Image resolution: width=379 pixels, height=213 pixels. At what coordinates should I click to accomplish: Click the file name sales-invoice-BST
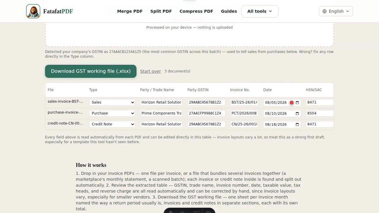click(65, 101)
